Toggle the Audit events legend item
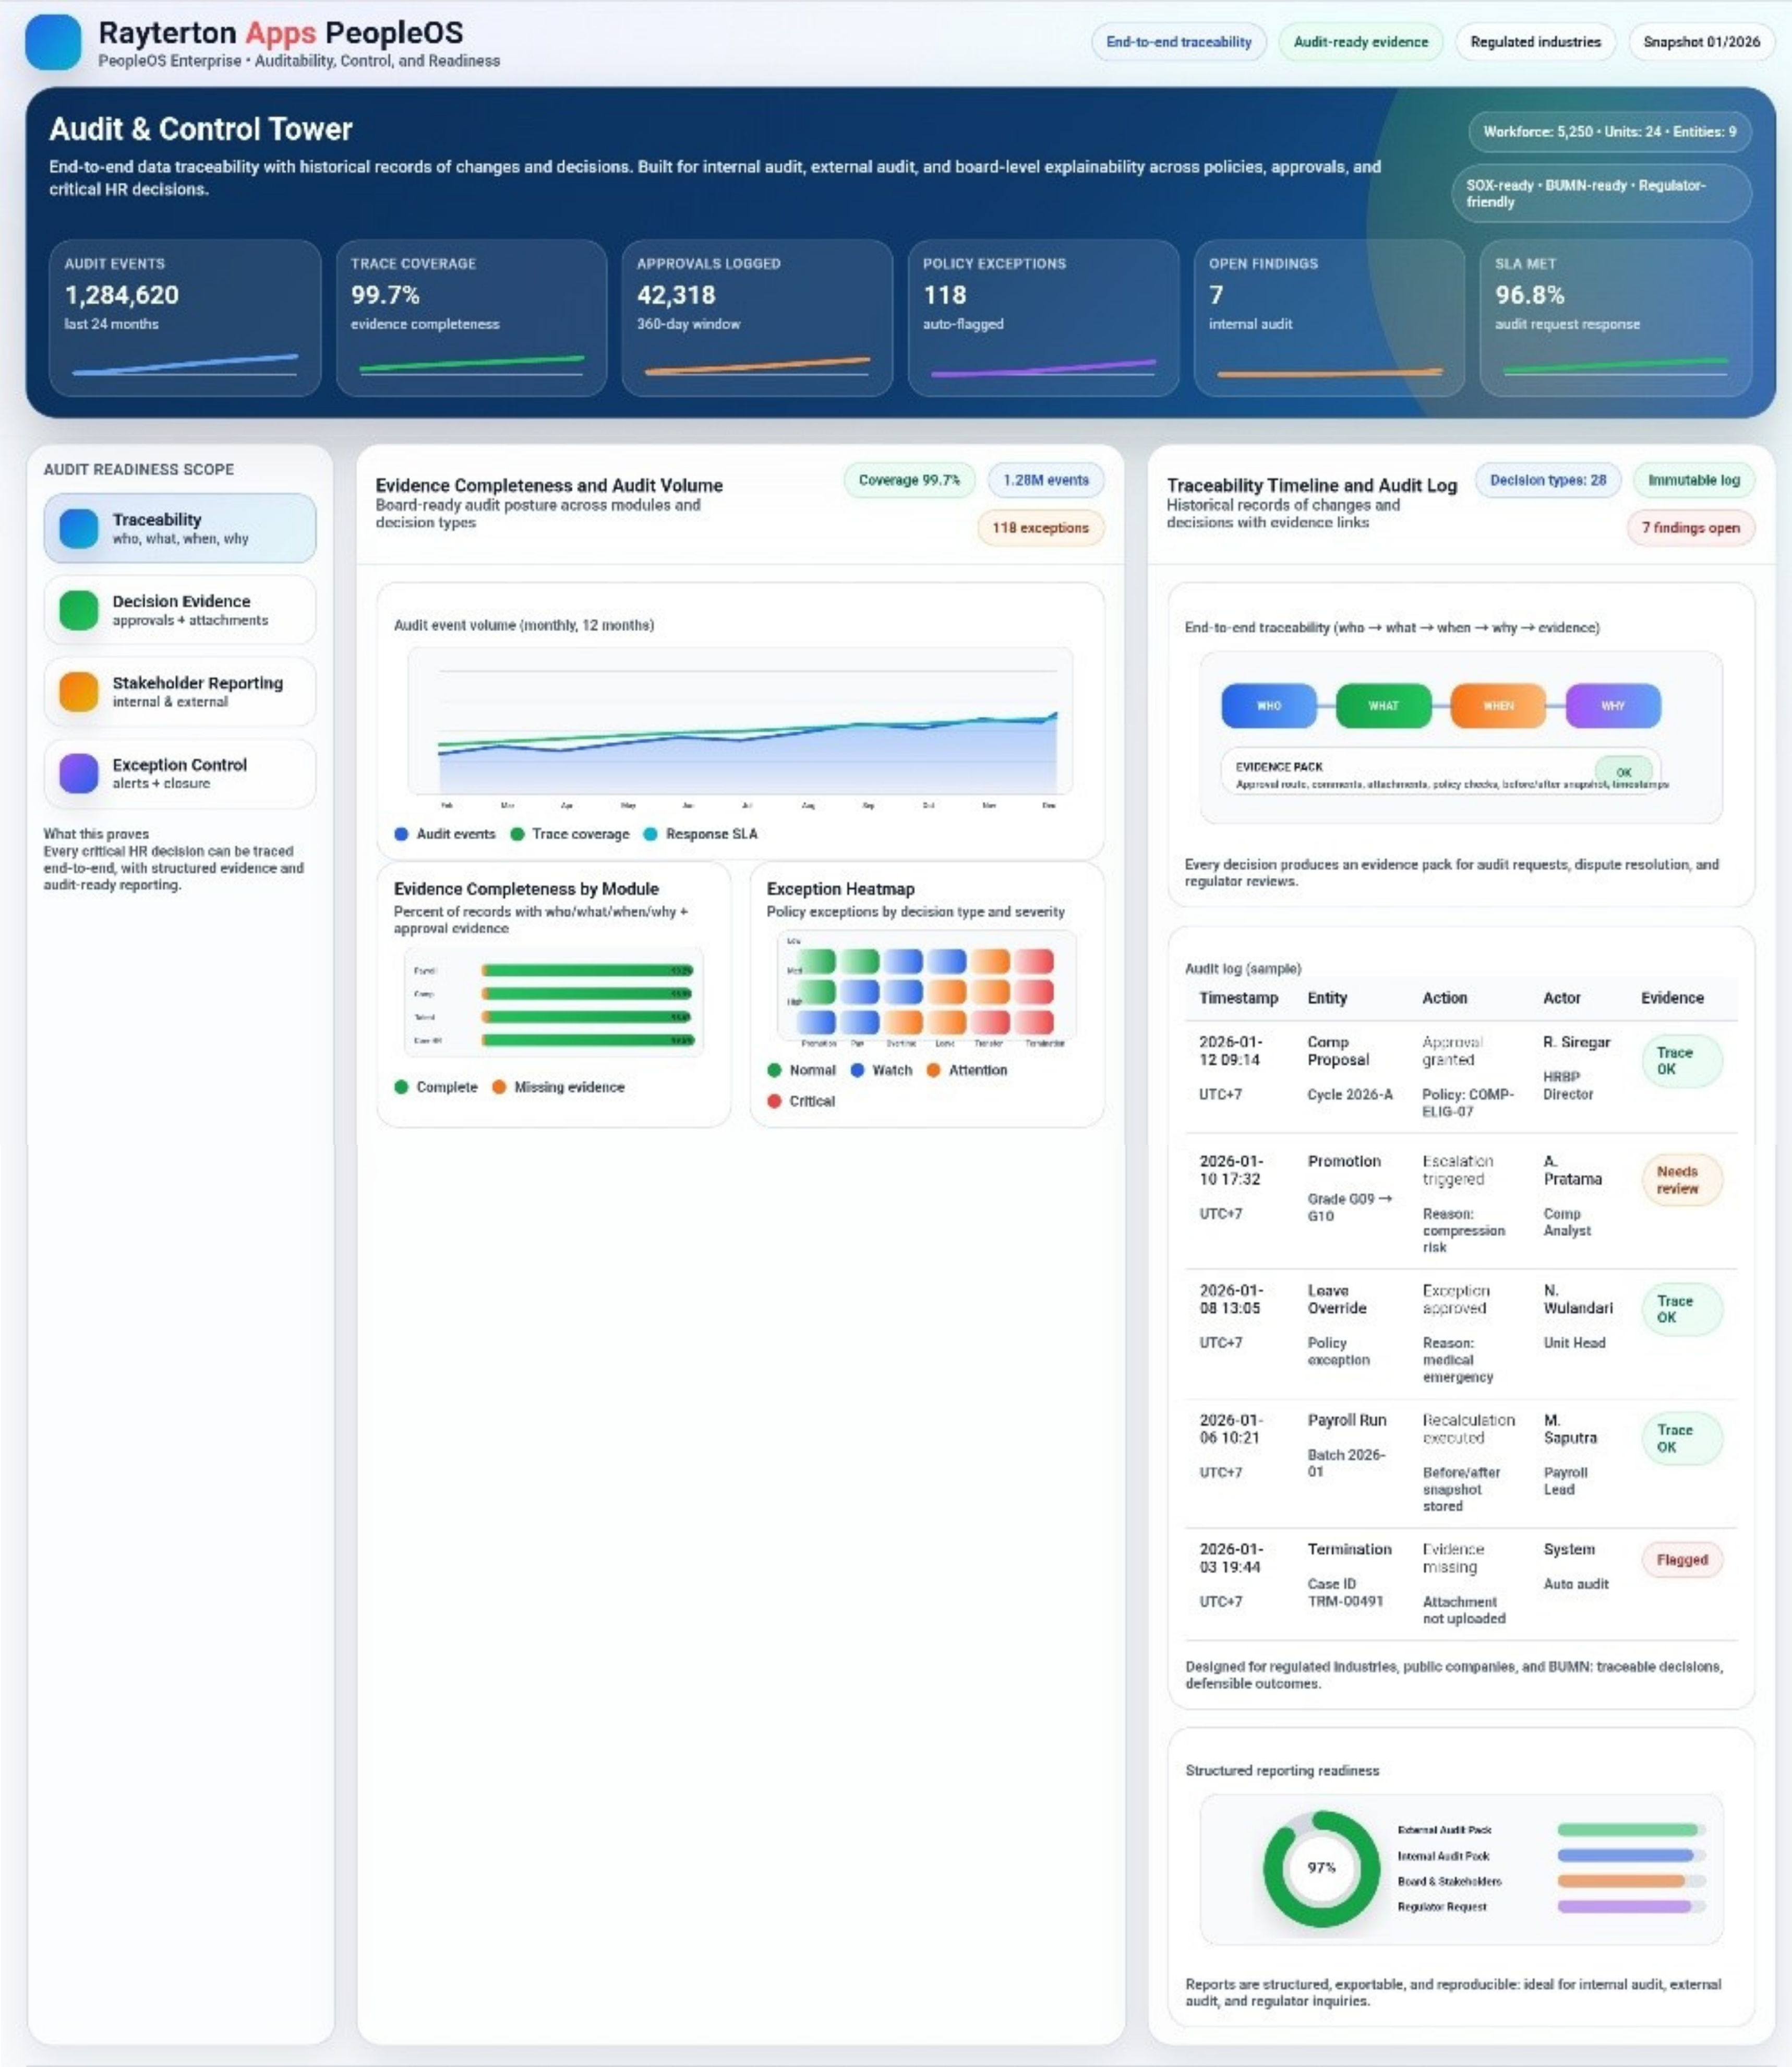This screenshot has height=2067, width=1792. (x=445, y=834)
